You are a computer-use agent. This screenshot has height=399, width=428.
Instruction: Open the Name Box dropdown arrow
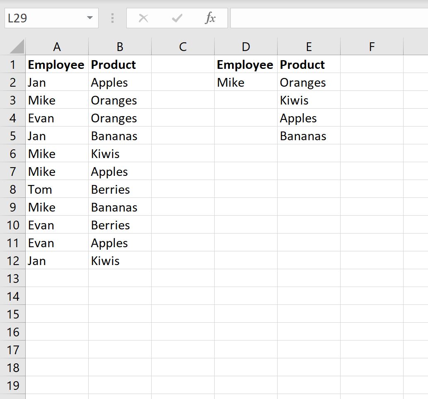(x=89, y=18)
